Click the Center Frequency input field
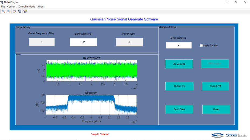 42,42
